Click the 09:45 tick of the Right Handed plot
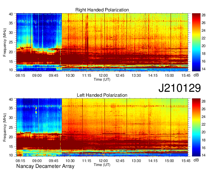Viewport: 209px width, 170px height. 53,75
